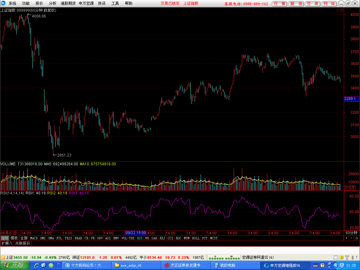Open the 报价 menu
This screenshot has height=270, width=360.
tap(39, 3)
